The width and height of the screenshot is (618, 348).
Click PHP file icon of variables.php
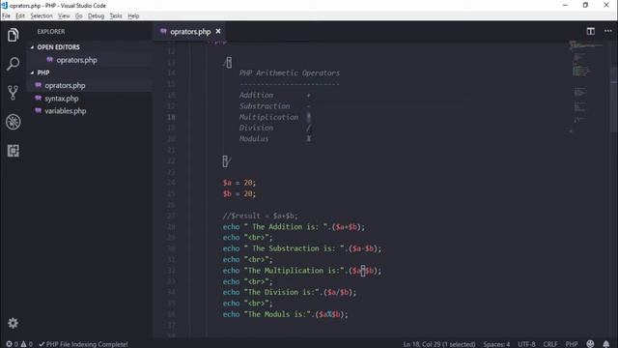click(x=39, y=110)
